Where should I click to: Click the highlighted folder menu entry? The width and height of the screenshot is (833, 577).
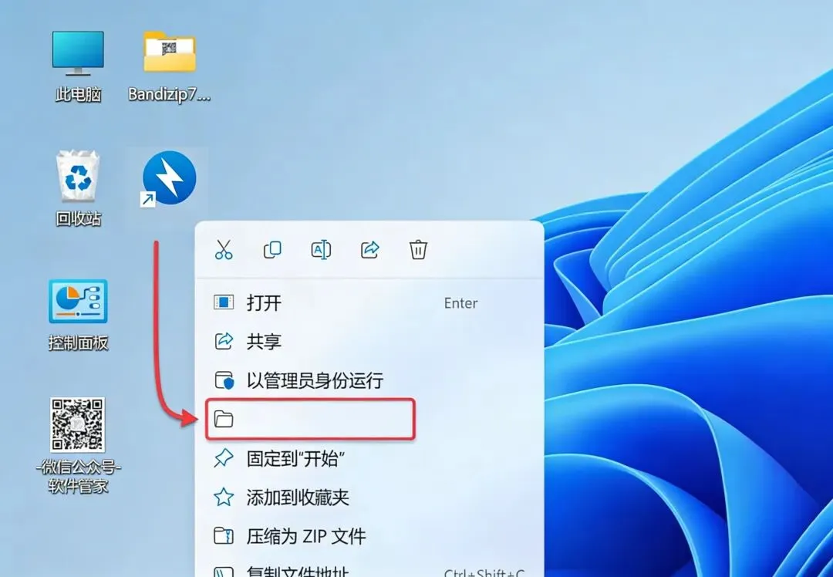click(x=310, y=419)
